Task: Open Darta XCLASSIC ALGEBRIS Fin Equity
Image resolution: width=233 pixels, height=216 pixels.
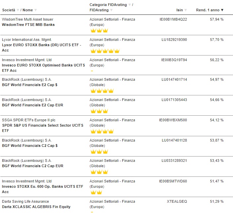Action: (36, 207)
